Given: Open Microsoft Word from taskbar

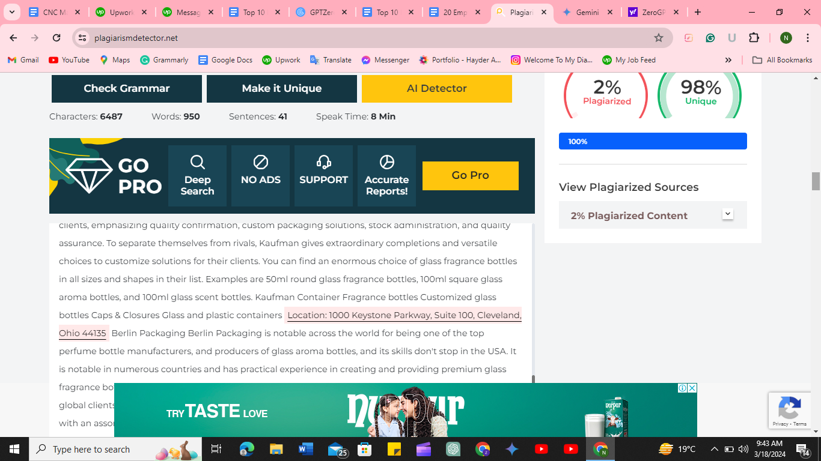Looking at the screenshot, I should (x=306, y=449).
